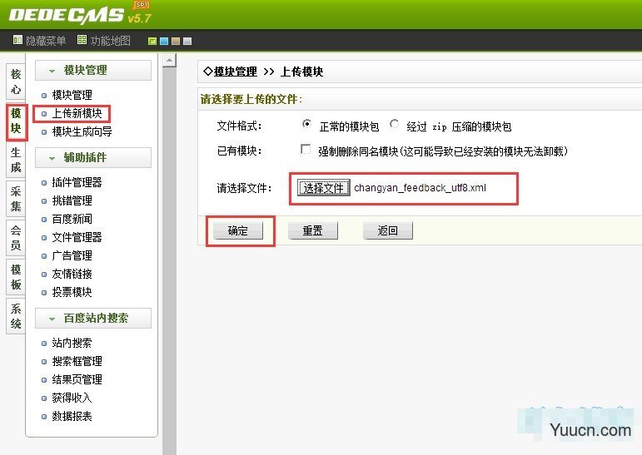
Task: Select the green theme color swatch
Action: tap(152, 41)
